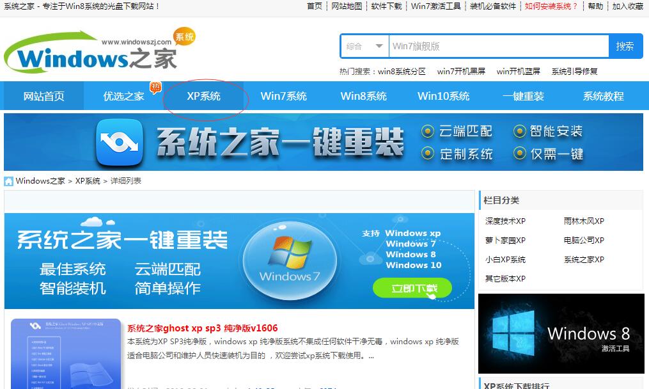Click the home icon in the breadcrumb
Screen dimensions: 649x389
pos(8,182)
